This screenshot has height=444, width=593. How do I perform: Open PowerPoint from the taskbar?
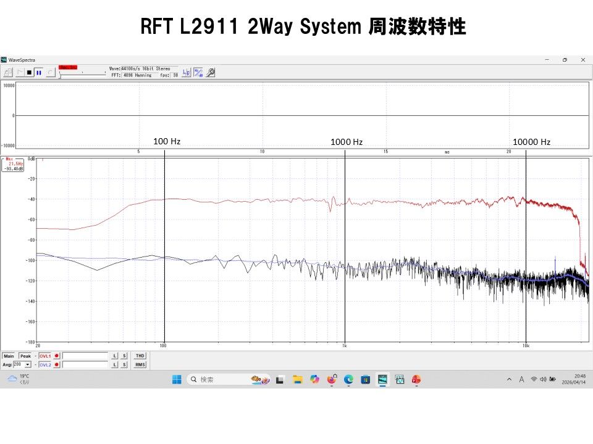pos(416,379)
